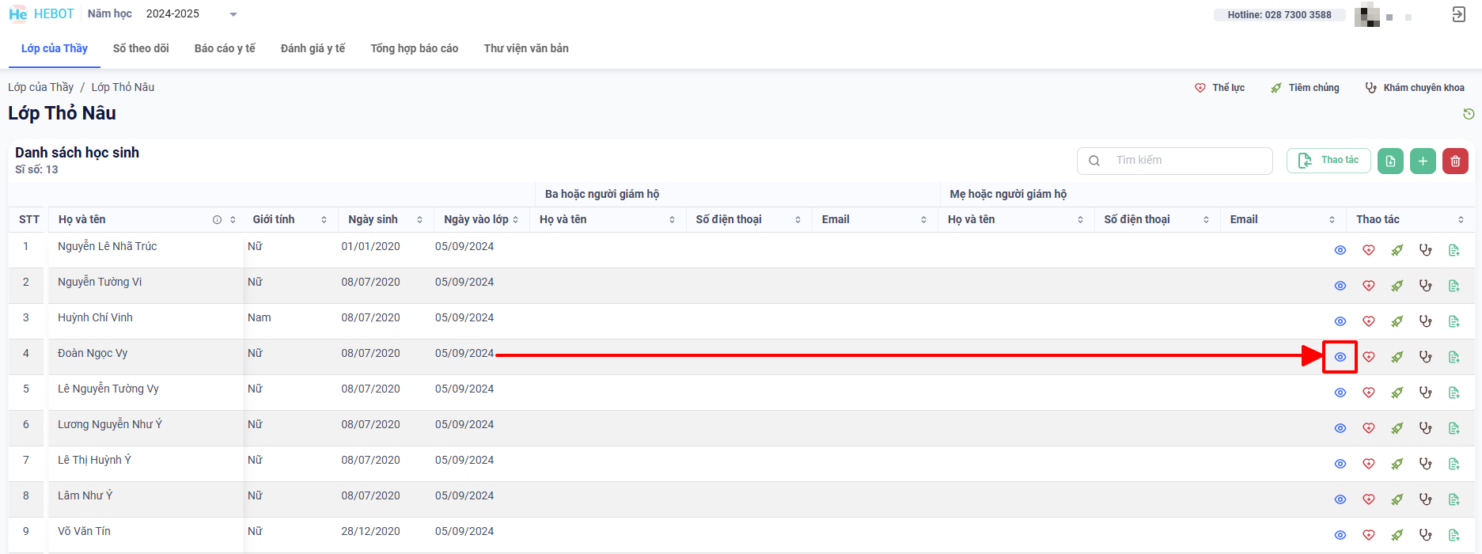
Task: Click the green add student plus button
Action: 1423,161
